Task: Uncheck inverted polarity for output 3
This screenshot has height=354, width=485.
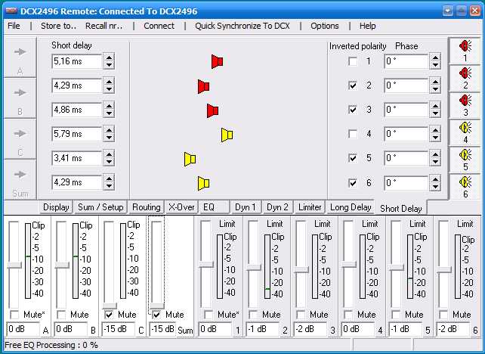Action: 353,110
